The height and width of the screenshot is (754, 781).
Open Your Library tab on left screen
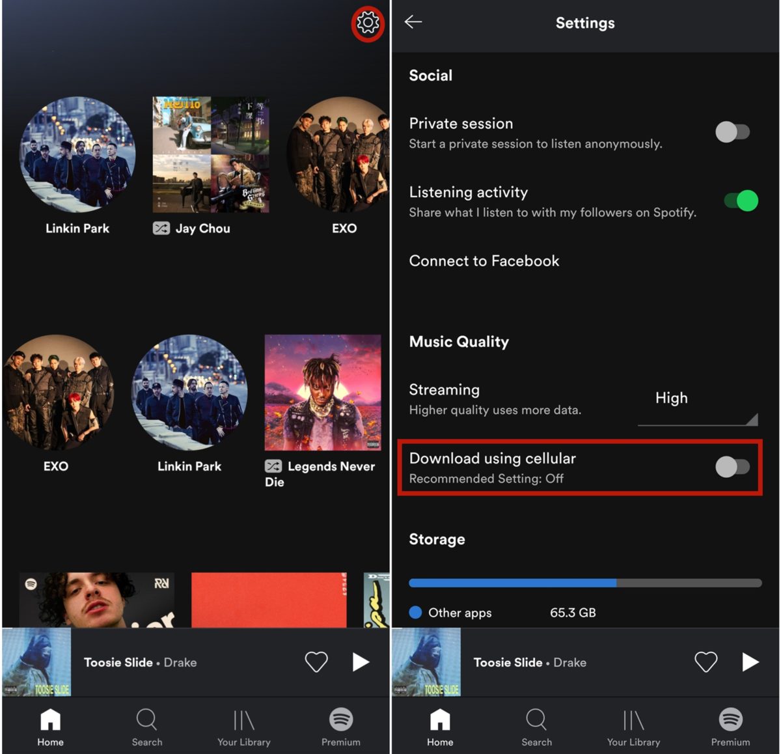(244, 727)
